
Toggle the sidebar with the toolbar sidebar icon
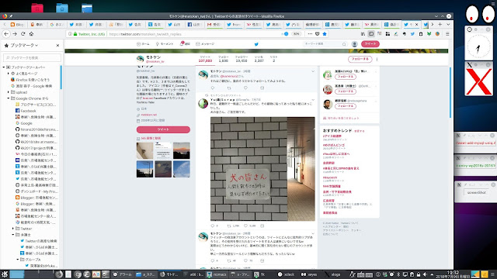tap(371, 34)
